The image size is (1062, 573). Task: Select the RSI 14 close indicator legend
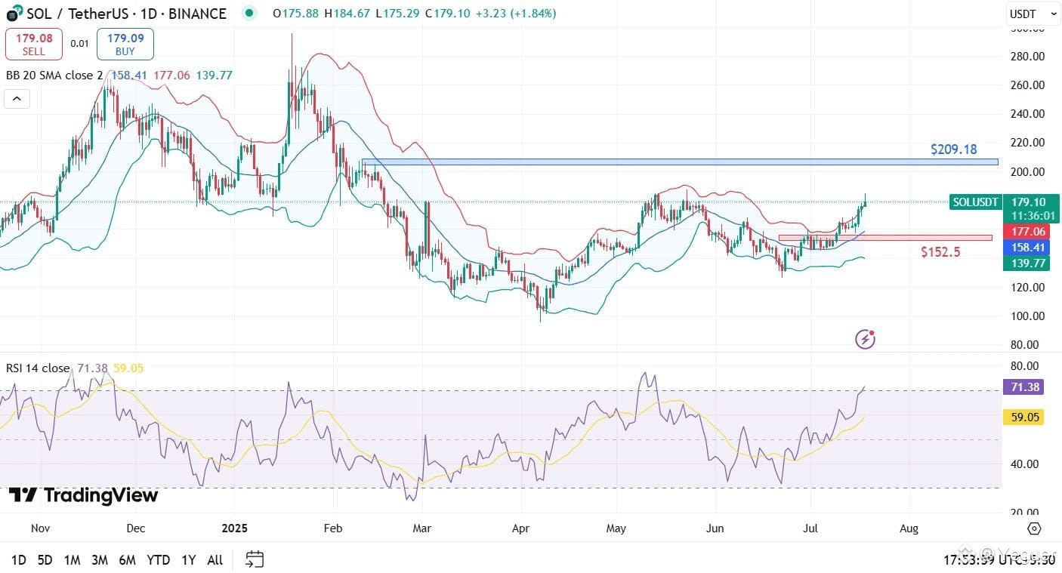tap(38, 368)
